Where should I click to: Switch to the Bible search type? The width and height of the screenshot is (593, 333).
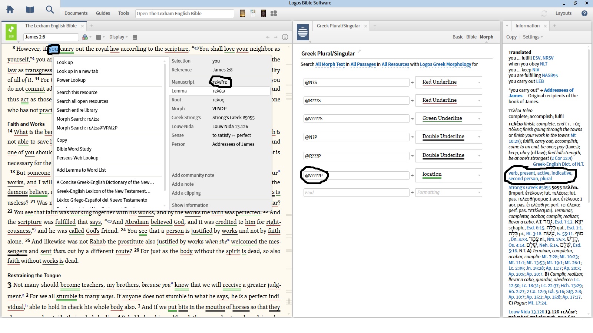[x=471, y=37]
